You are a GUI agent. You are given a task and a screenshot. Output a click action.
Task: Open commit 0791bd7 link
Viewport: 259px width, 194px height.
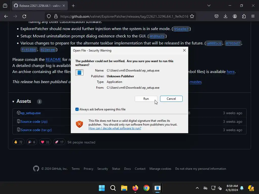click(233, 43)
